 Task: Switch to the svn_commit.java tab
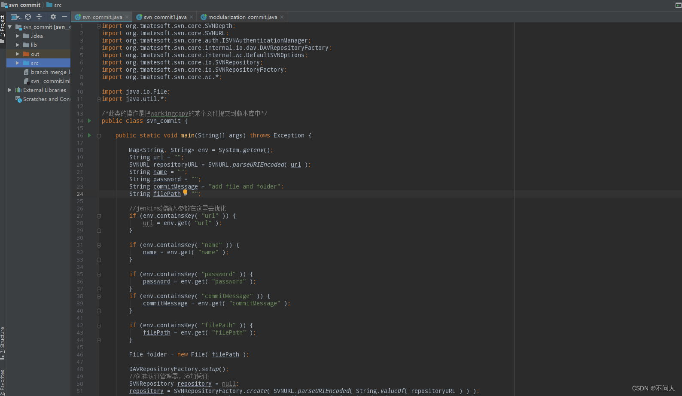102,17
